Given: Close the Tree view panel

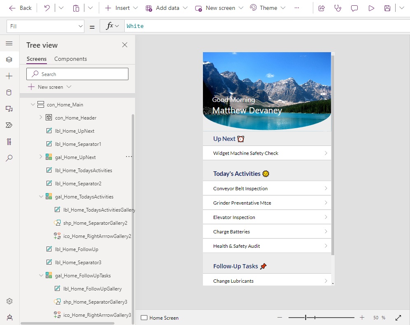Looking at the screenshot, I should 125,45.
